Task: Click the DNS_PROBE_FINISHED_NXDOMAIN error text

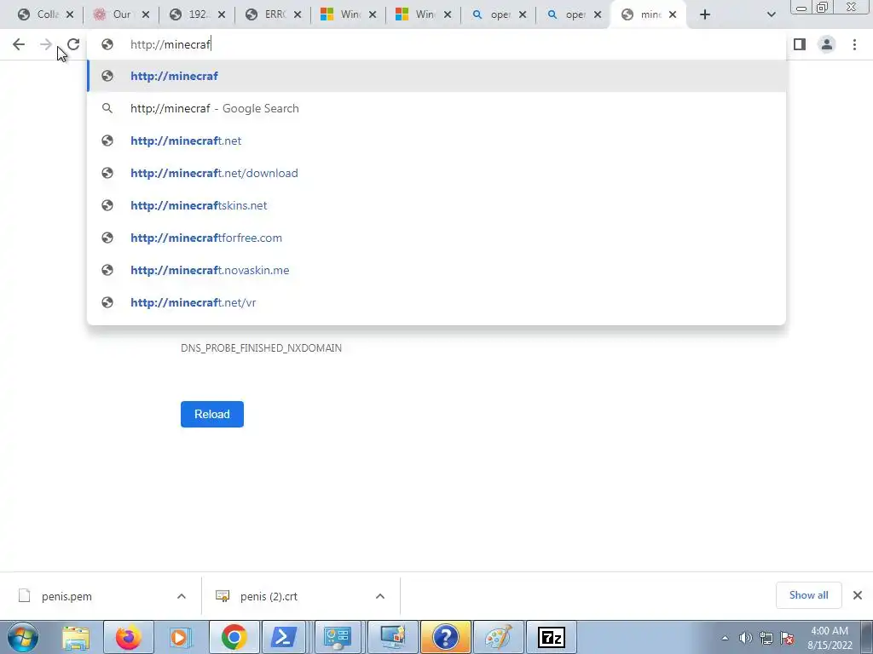Action: pyautogui.click(x=261, y=348)
